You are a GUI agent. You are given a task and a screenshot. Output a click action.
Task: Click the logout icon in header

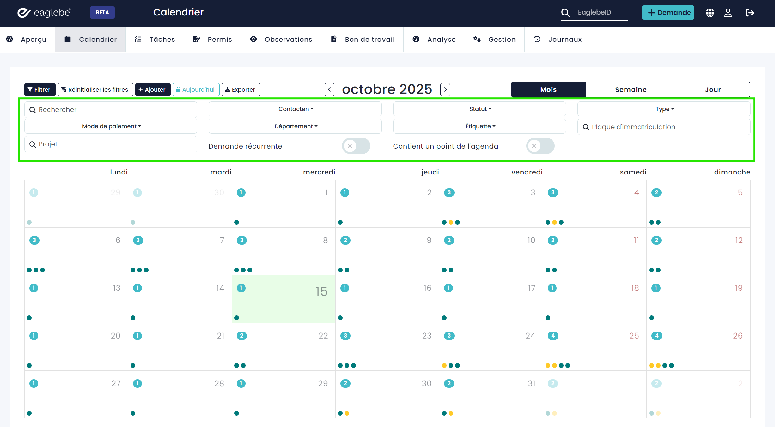click(749, 13)
